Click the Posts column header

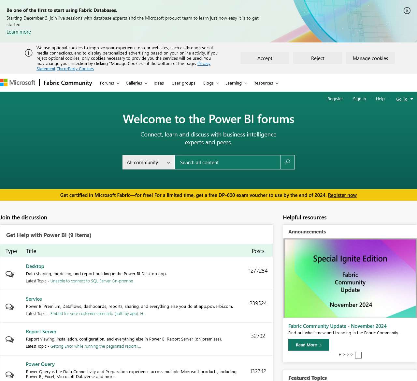pos(258,251)
